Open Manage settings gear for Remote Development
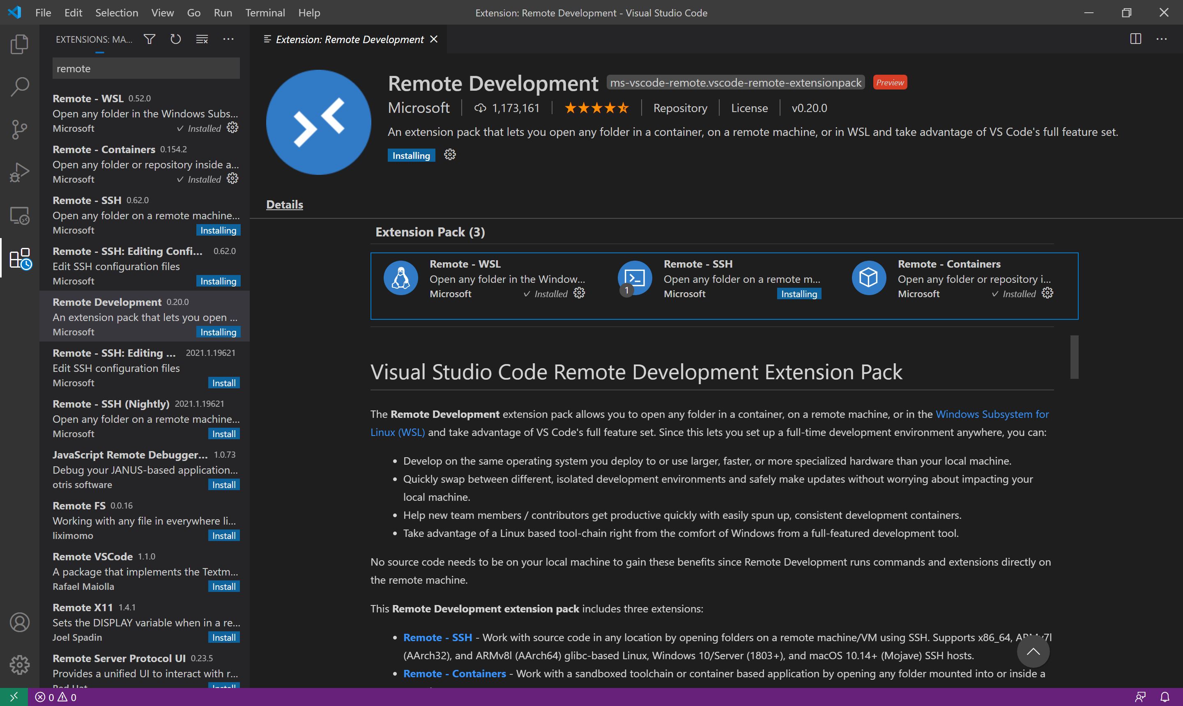 (449, 155)
